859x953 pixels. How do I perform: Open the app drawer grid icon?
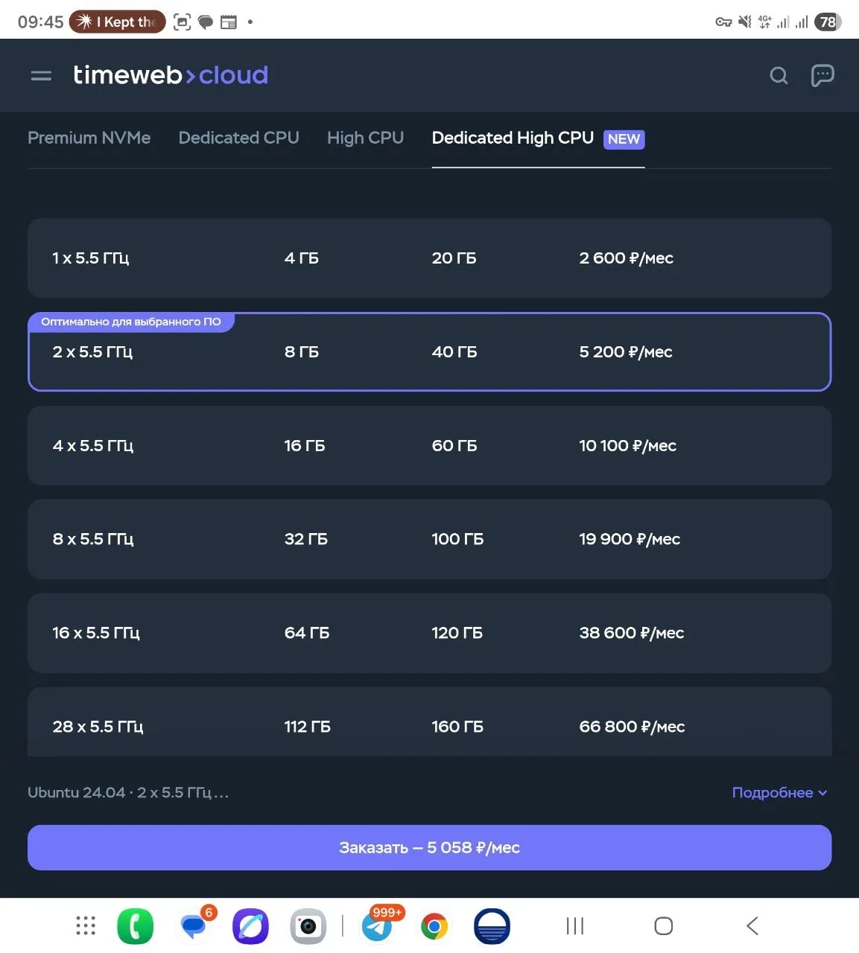[86, 925]
